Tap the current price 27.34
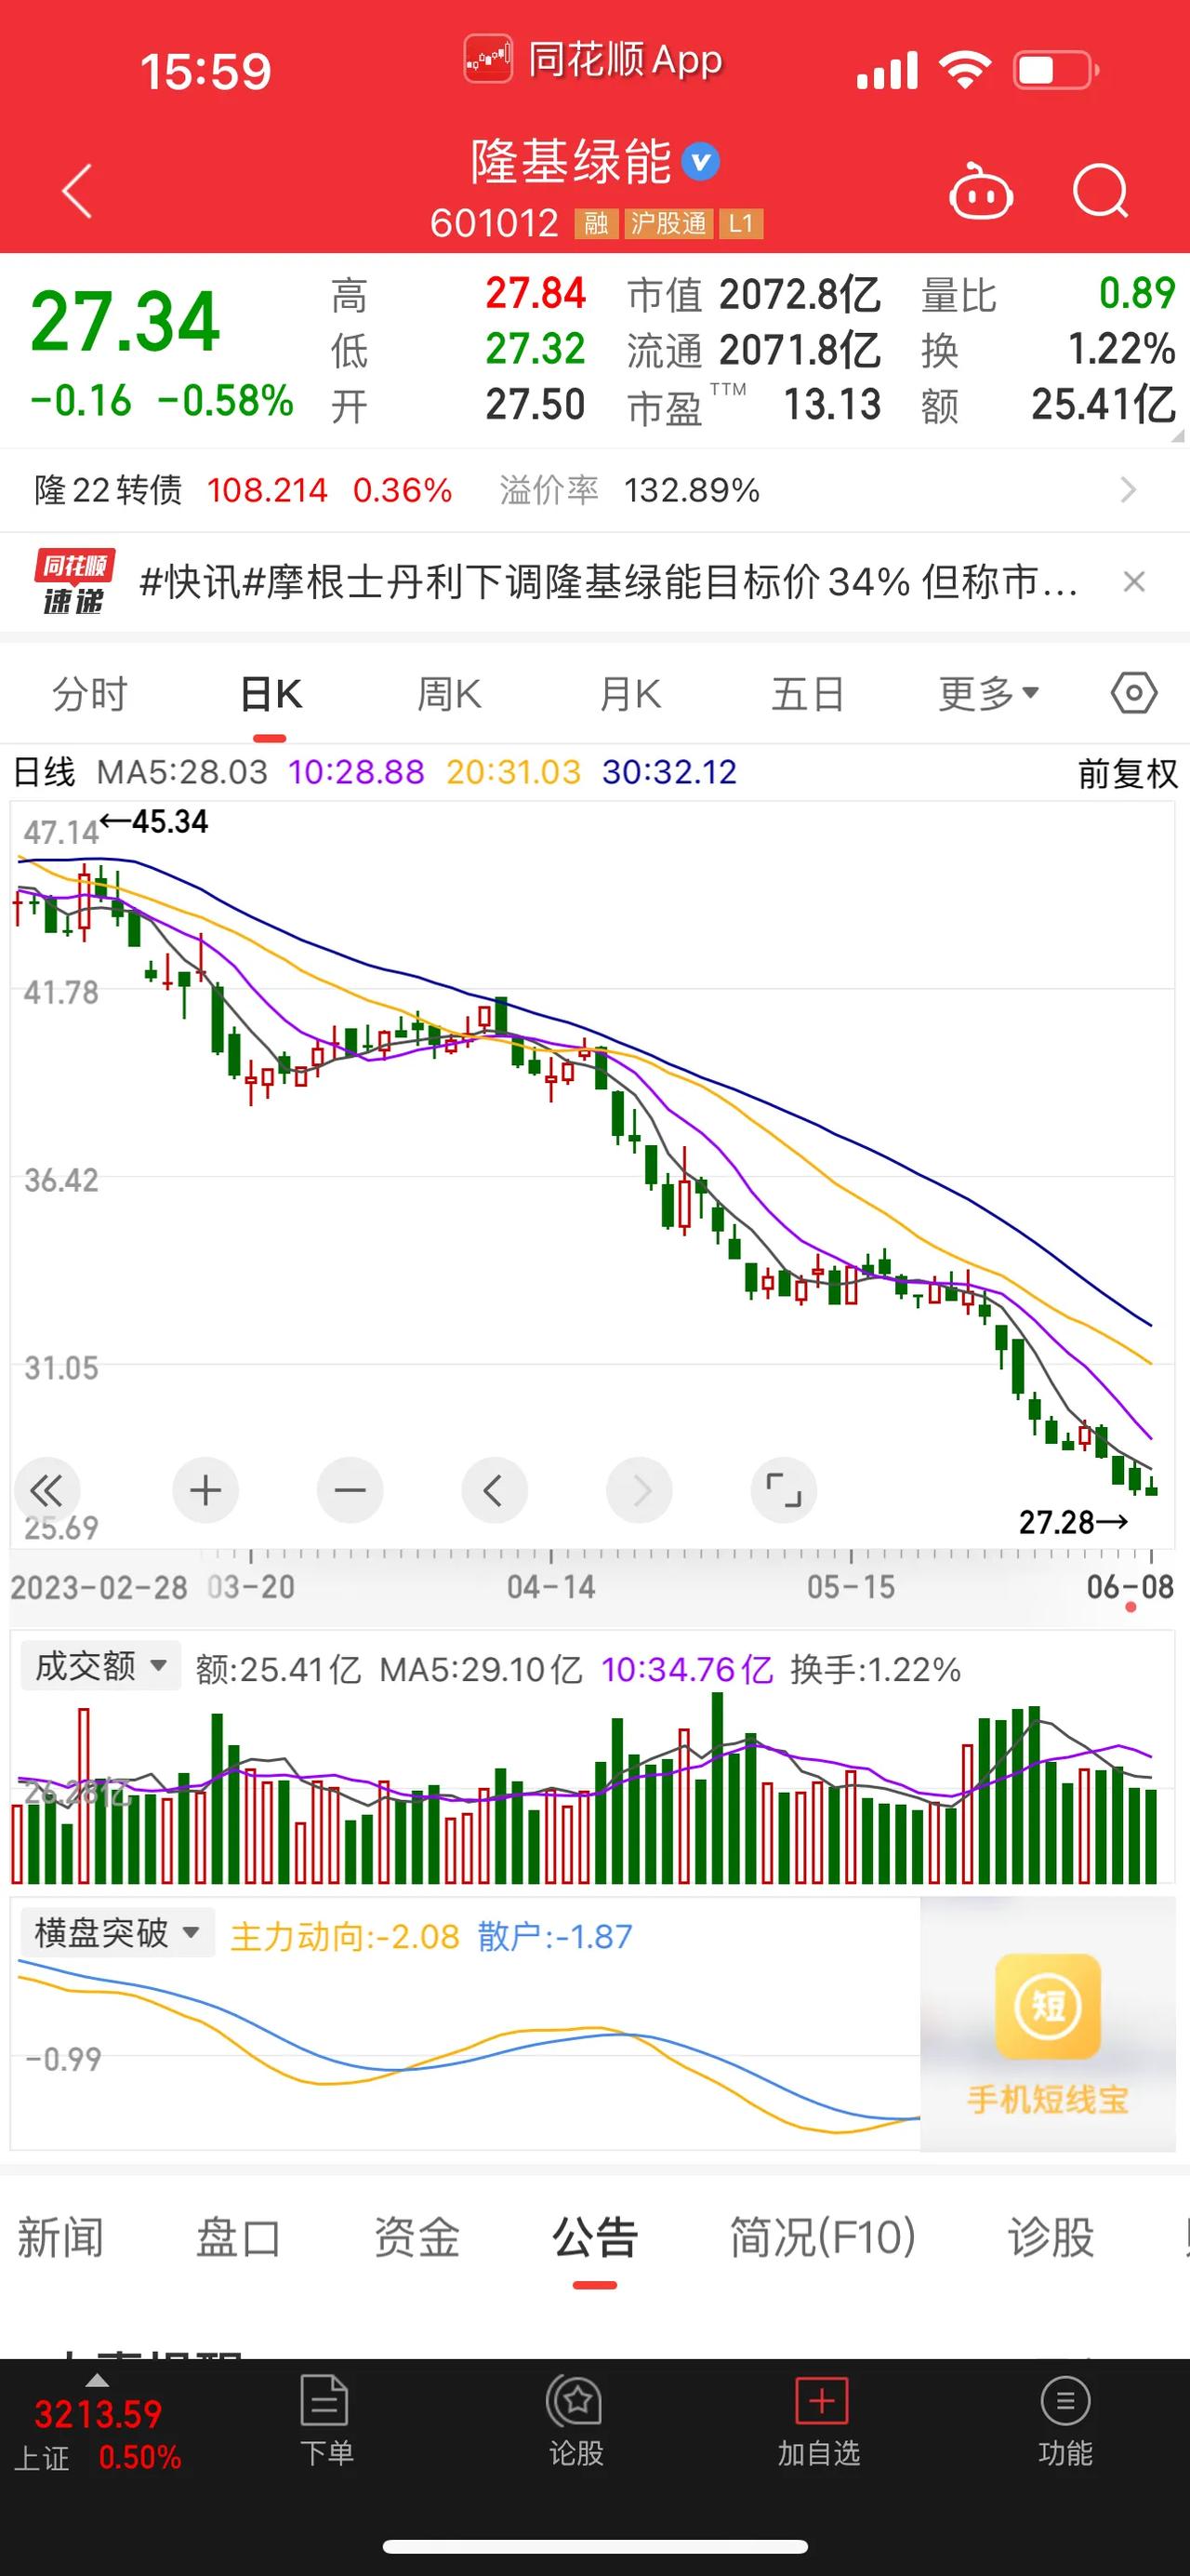The height and width of the screenshot is (2576, 1190). [125, 321]
